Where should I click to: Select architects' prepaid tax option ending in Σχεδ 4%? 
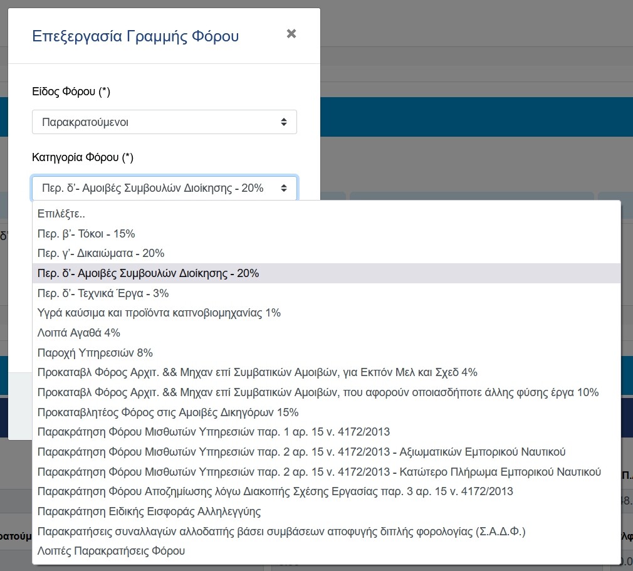click(257, 372)
